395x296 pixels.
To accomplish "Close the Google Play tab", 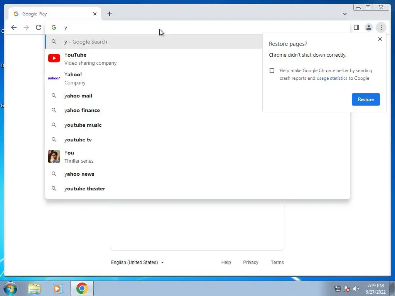I will click(95, 14).
